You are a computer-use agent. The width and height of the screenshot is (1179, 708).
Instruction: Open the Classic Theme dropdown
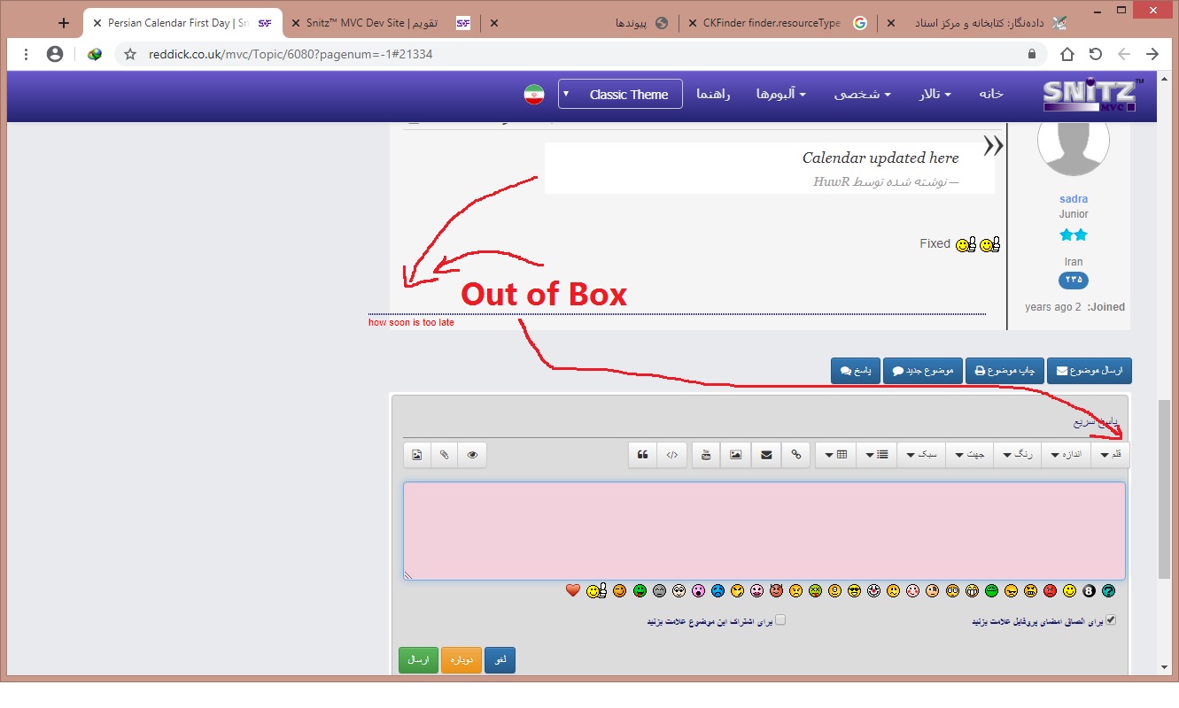point(620,95)
